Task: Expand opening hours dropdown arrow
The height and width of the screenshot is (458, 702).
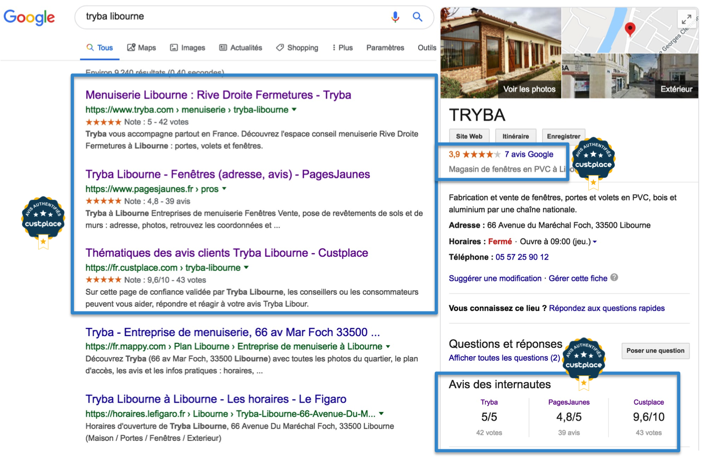Action: coord(594,242)
